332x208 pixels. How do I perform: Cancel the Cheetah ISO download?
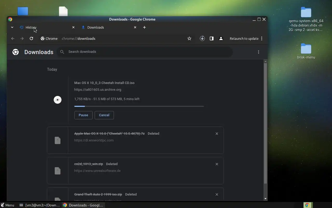[104, 115]
